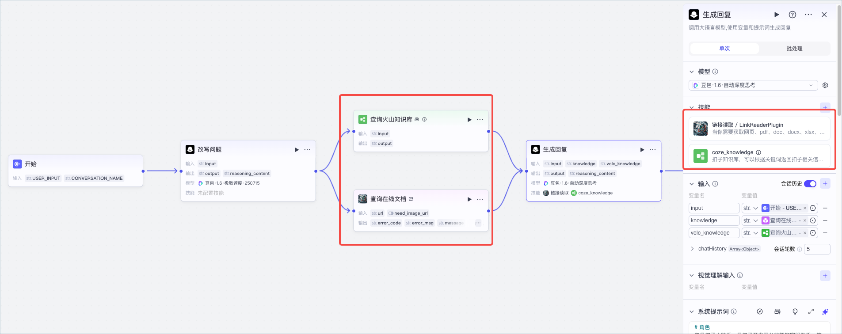Switch to 单次 mode tab
842x334 pixels.
[x=724, y=49]
